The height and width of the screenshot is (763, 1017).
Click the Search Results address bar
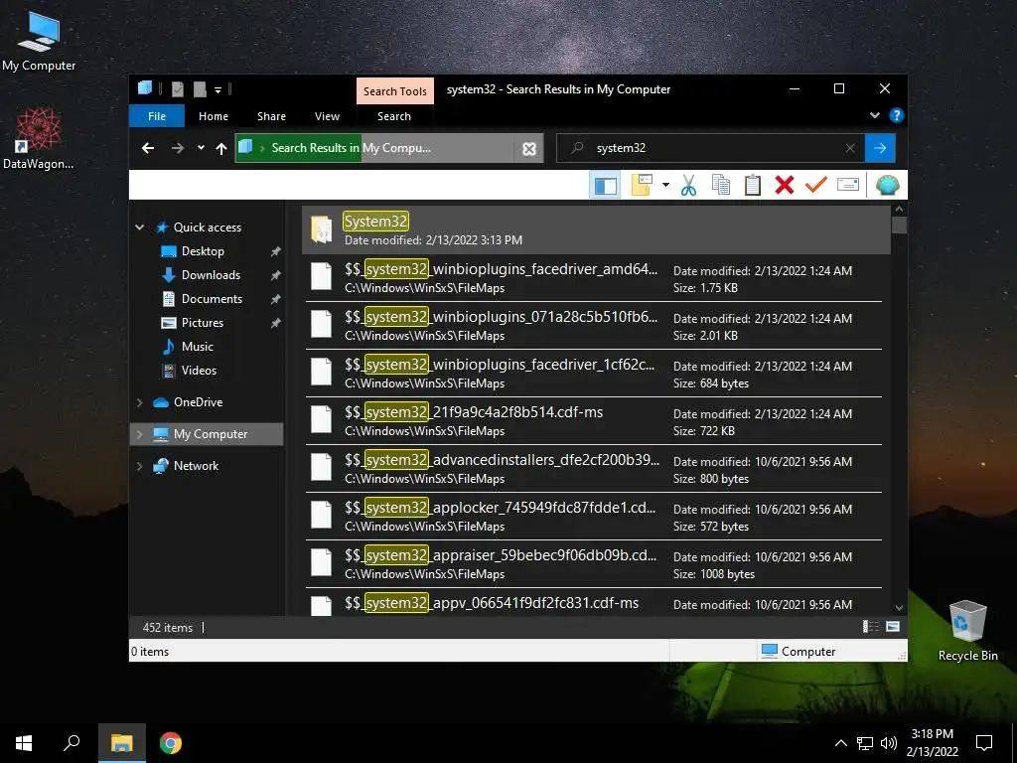pyautogui.click(x=374, y=149)
